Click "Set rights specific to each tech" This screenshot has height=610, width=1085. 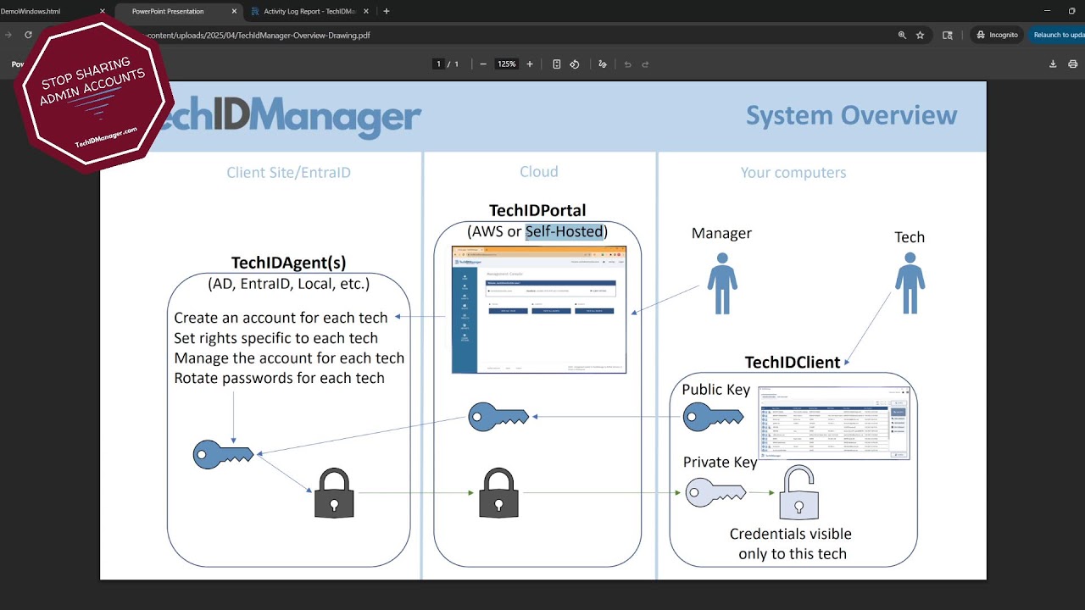tap(275, 338)
